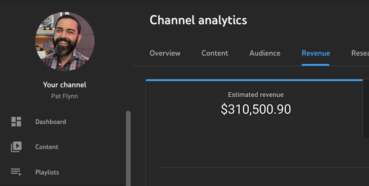Click the Playlists list icon
Screen dimensions: 369x186
tap(16, 172)
